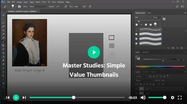The height and width of the screenshot is (104, 187).
Task: Click the video progress bar handle
Action: click(74, 98)
